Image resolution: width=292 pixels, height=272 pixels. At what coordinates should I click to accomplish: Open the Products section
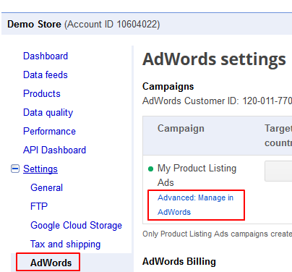[x=42, y=93]
